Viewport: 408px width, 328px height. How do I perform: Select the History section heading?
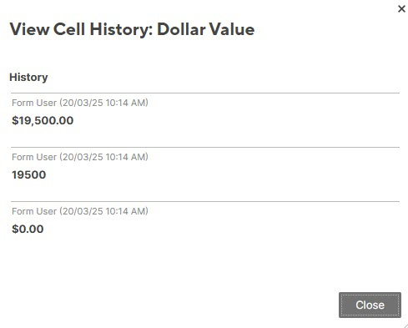[x=28, y=78]
